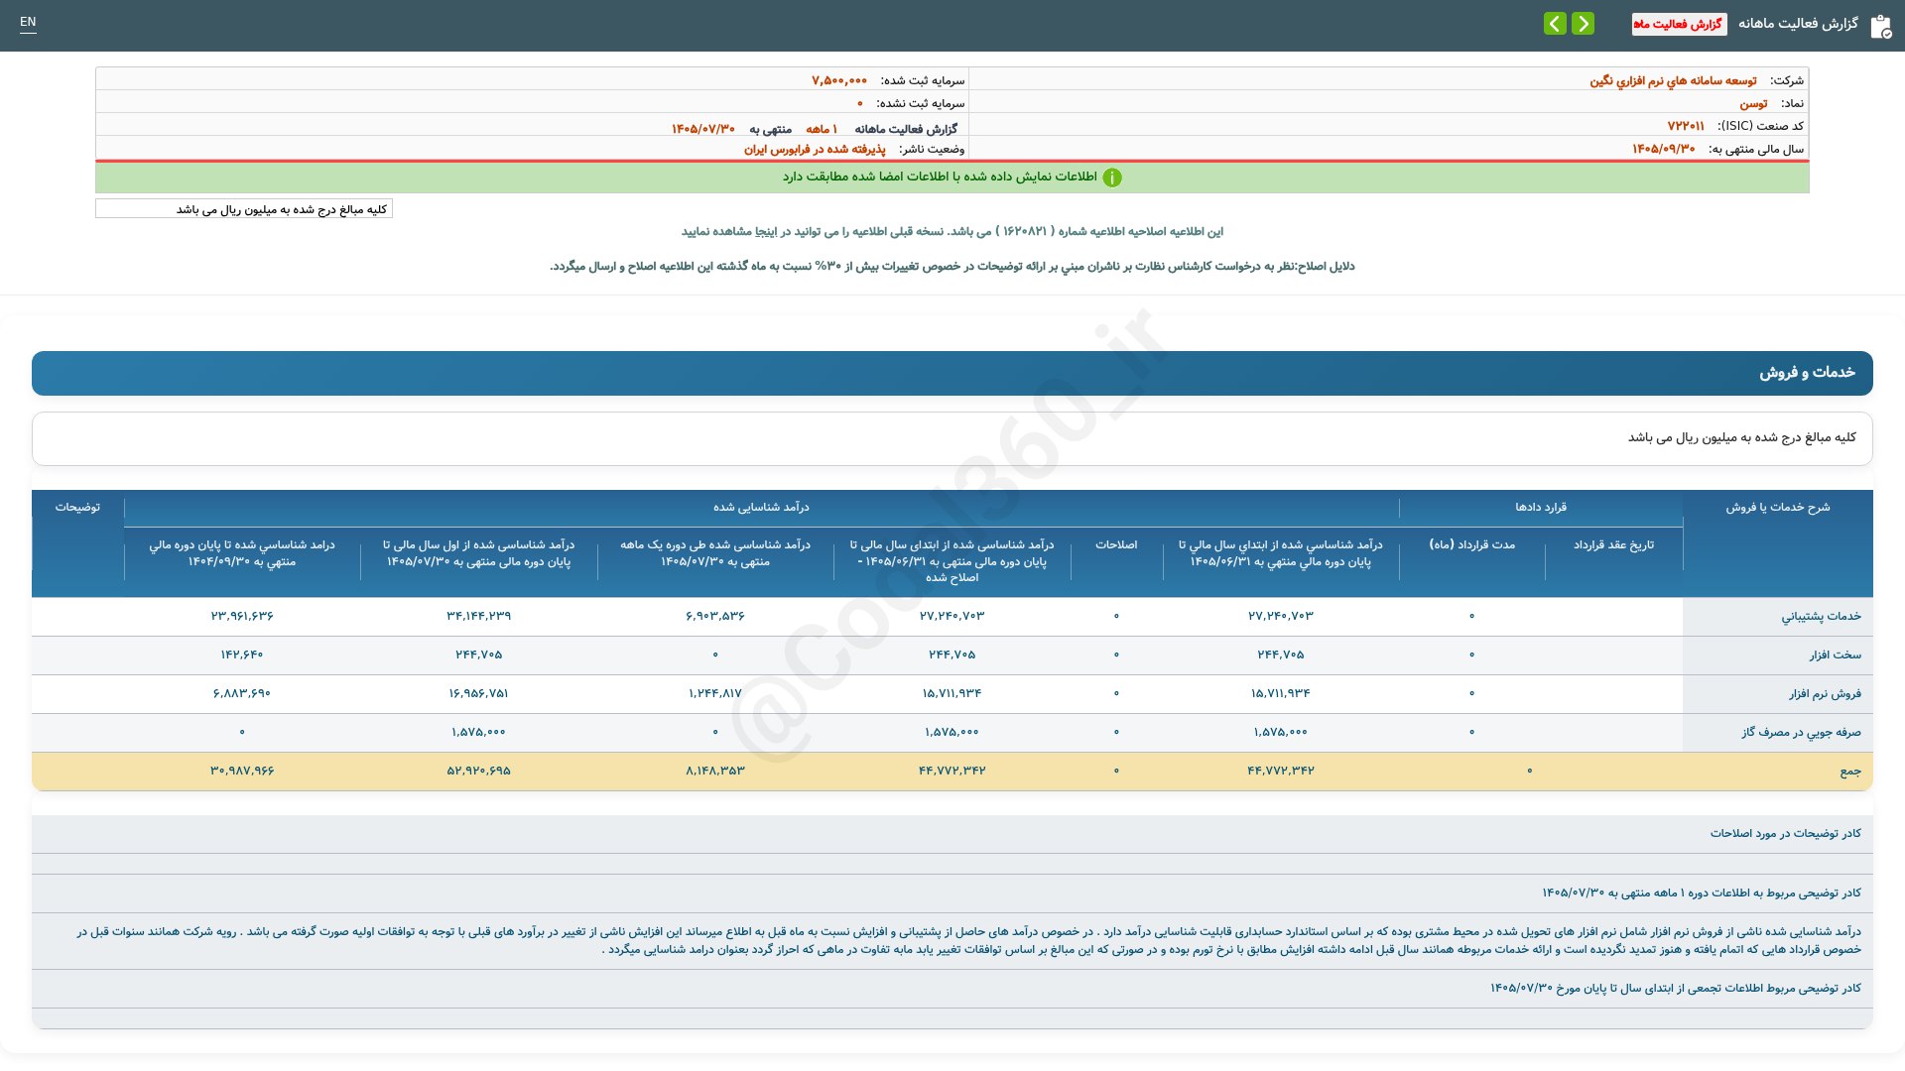The height and width of the screenshot is (1071, 1905).
Task: Click total monthly revenue '۸,۱۴۸,۳۵۳'
Action: (715, 771)
